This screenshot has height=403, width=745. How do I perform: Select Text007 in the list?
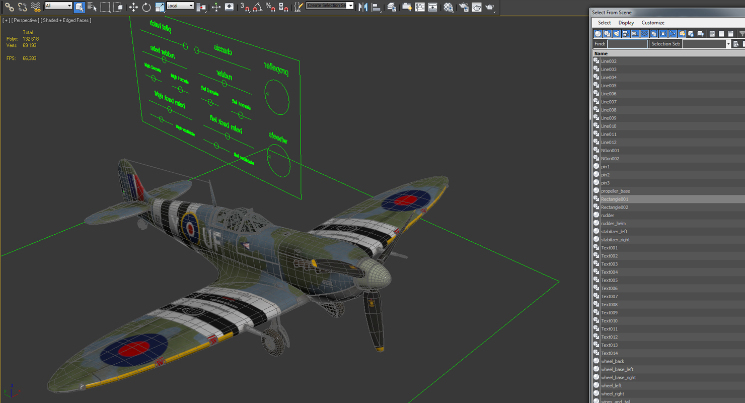669,296
